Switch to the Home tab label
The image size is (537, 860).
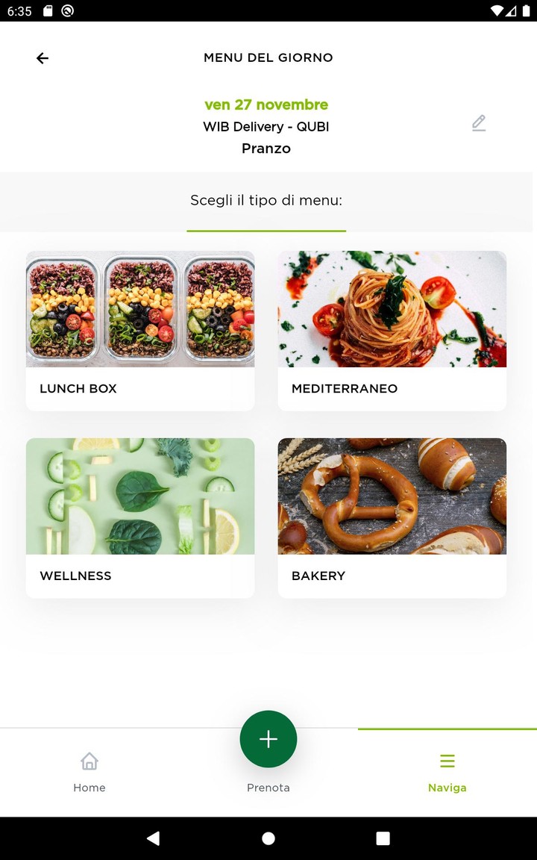tap(89, 788)
